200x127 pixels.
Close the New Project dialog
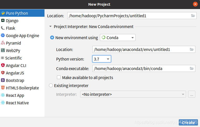(195, 4)
